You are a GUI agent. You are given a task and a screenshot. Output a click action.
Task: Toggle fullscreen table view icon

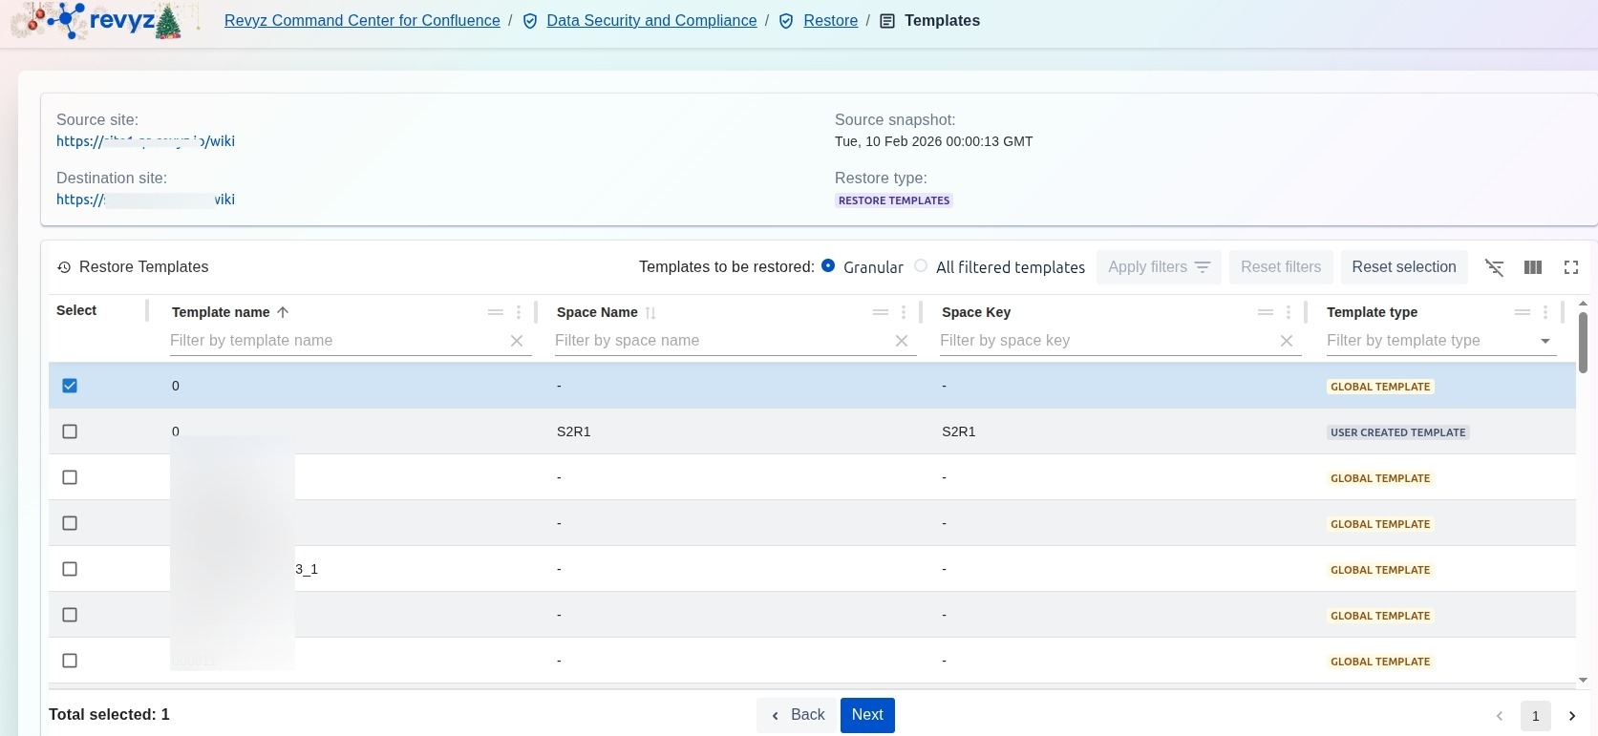coord(1571,267)
